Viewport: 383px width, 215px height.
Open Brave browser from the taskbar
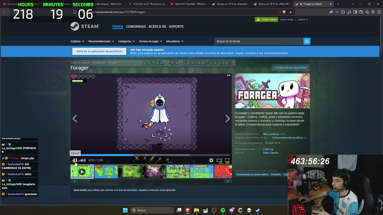coord(188,210)
